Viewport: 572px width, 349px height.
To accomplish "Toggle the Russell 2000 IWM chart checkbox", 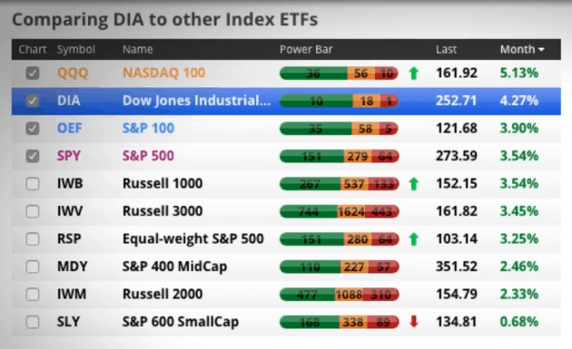I will coord(33,295).
